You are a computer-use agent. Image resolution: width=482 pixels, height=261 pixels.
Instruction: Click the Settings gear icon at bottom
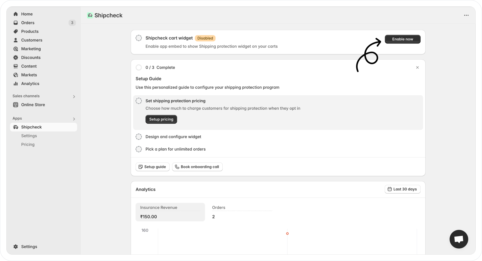16,247
